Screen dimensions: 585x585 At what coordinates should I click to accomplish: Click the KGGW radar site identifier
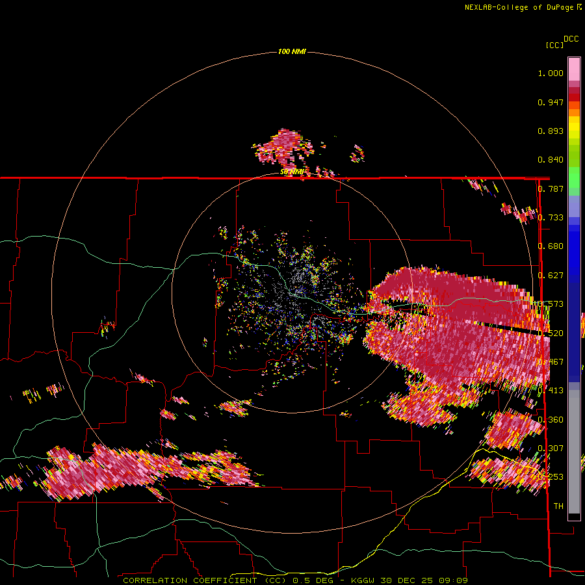pos(363,580)
